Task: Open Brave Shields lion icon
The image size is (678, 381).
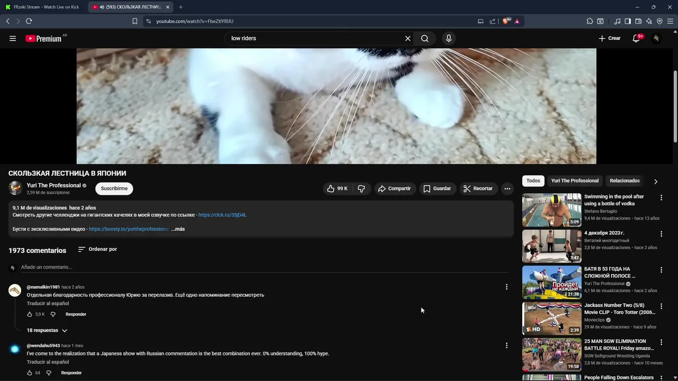Action: click(506, 21)
